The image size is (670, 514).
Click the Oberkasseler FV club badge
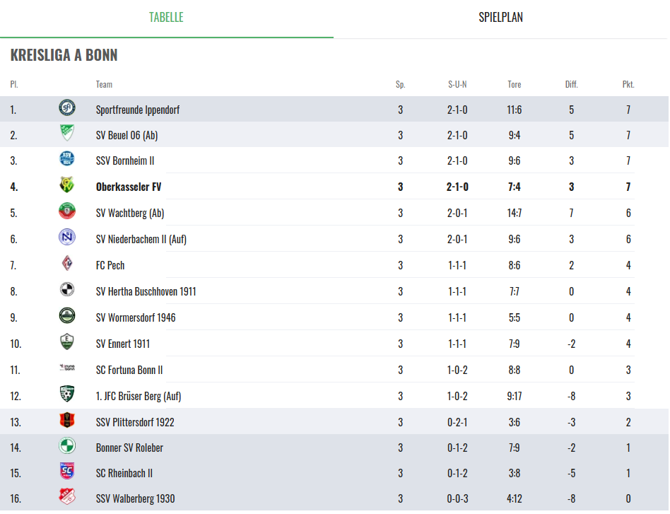pos(67,187)
